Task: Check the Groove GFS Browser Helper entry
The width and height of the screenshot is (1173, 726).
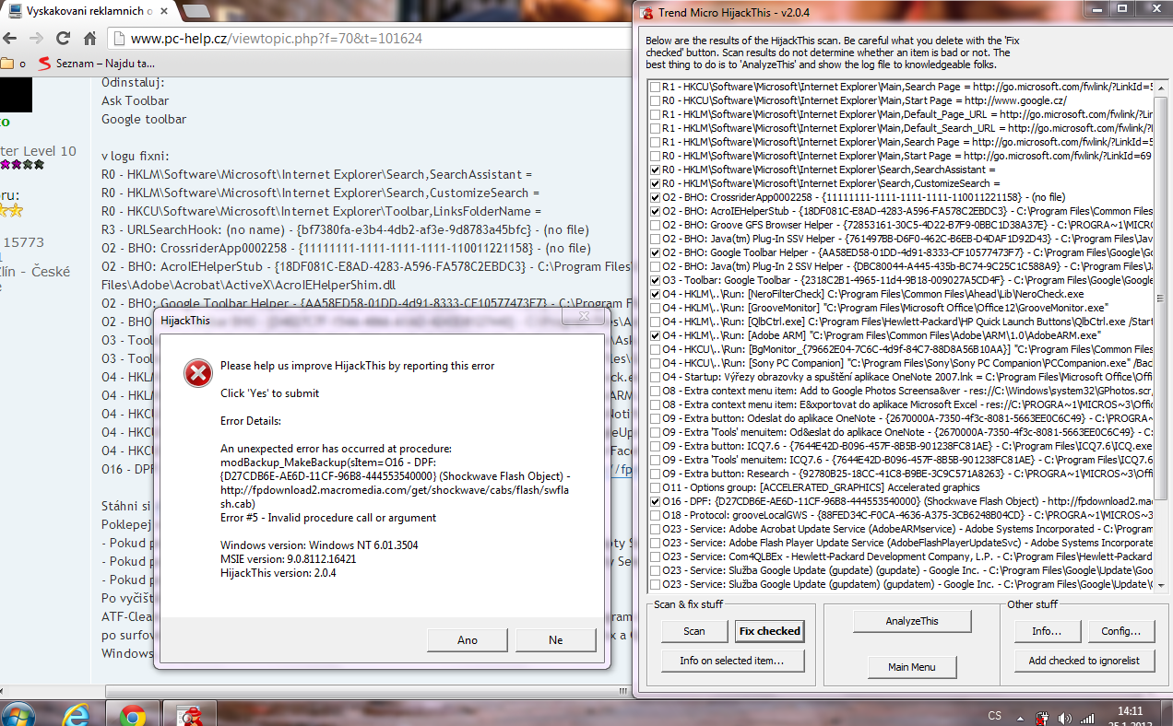Action: click(655, 225)
